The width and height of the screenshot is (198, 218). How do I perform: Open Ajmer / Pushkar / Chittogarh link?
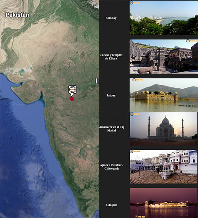(112, 167)
